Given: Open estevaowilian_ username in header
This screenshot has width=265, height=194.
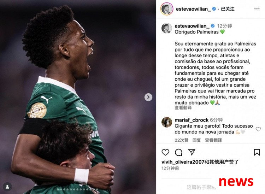Looking at the screenshot, I should [x=193, y=9].
